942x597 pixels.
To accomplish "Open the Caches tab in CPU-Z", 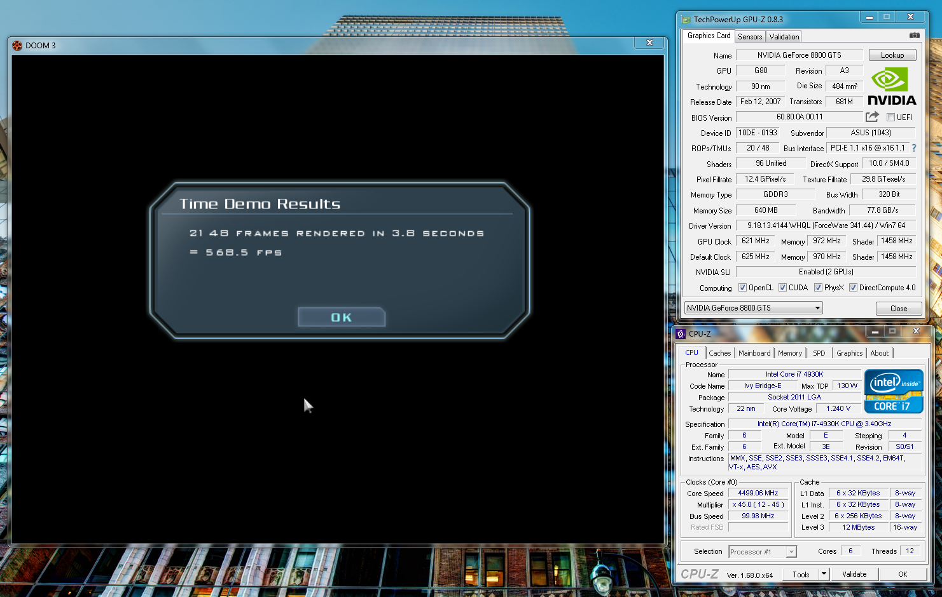I will 720,353.
